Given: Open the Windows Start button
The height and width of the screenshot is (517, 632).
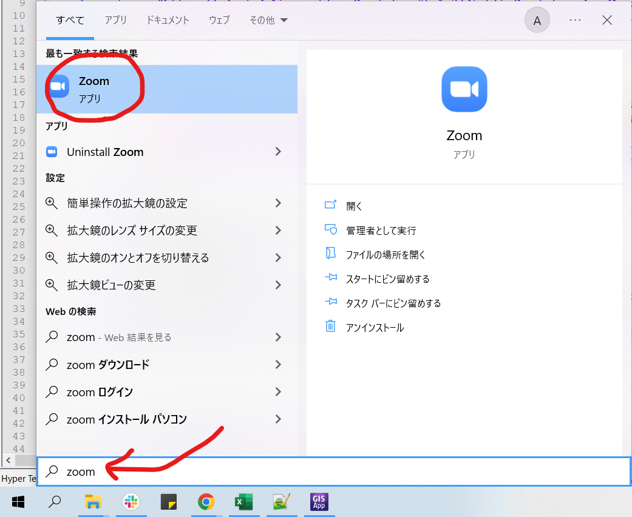Looking at the screenshot, I should pos(18,502).
